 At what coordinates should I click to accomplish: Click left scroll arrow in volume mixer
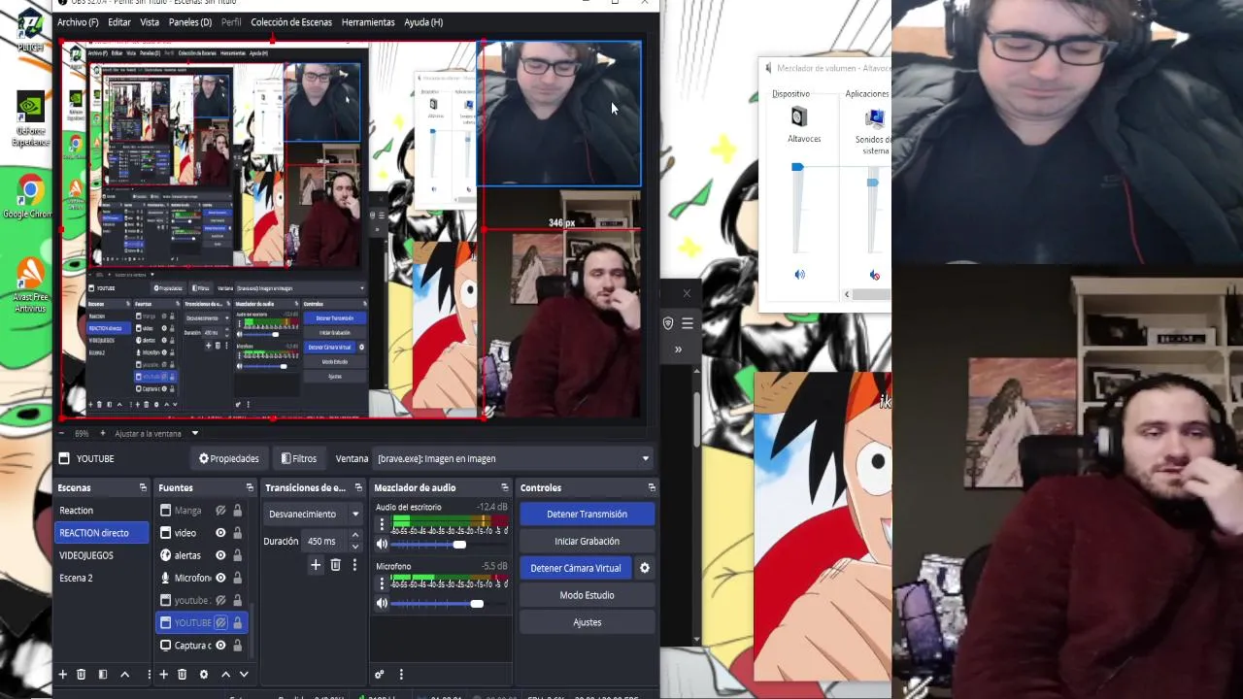[847, 294]
